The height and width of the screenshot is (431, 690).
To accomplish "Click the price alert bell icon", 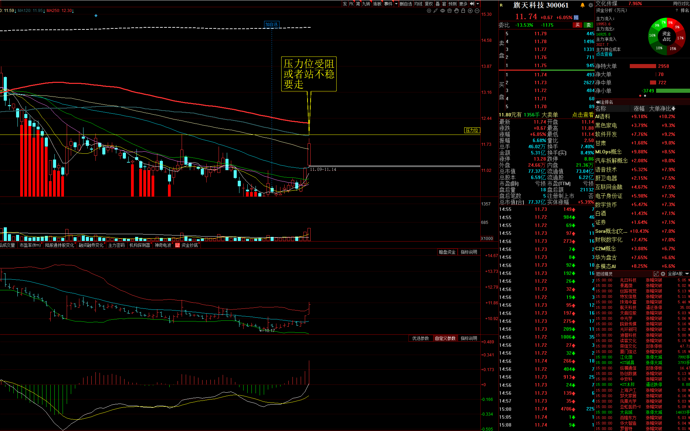I will [x=583, y=5].
